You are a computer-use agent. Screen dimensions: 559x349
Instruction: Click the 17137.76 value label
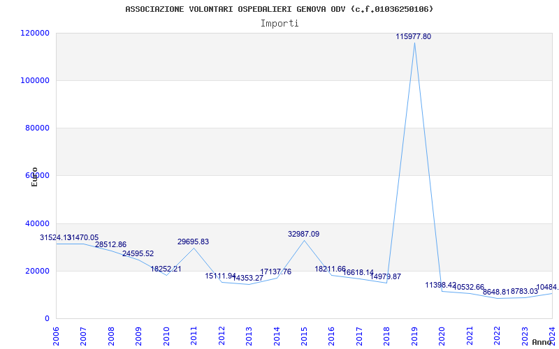coord(275,272)
